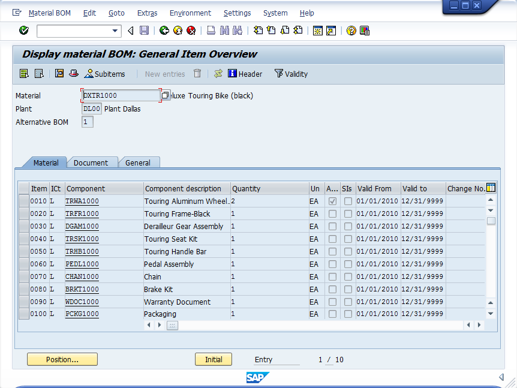Click the green Back arrow icon
Screen dimensions: 517x388
click(164, 31)
